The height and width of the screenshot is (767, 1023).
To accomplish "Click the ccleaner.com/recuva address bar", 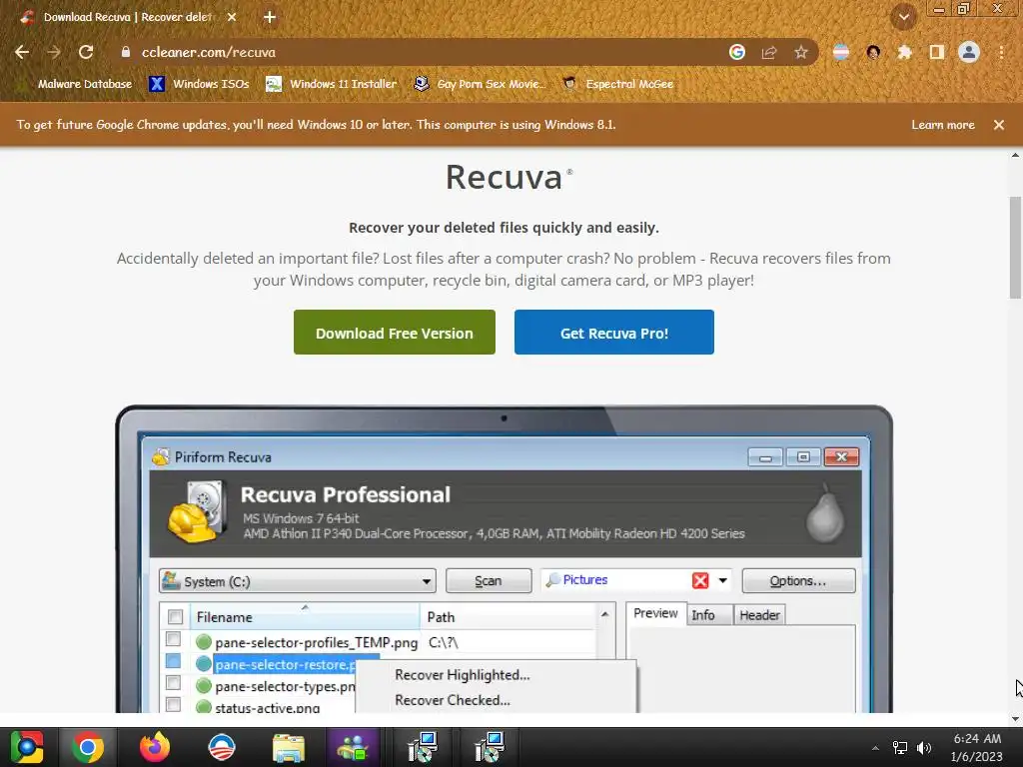I will [418, 52].
